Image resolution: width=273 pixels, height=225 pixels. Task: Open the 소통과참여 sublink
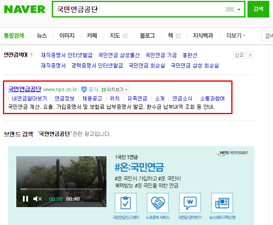212,98
